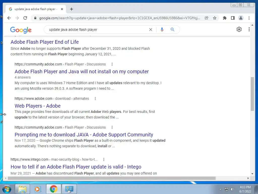Open options for 'will not install' result
Image resolution: width=258 pixels, height=194 pixels.
point(112,64)
